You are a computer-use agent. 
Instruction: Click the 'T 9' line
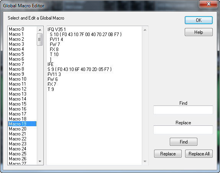click(x=51, y=89)
